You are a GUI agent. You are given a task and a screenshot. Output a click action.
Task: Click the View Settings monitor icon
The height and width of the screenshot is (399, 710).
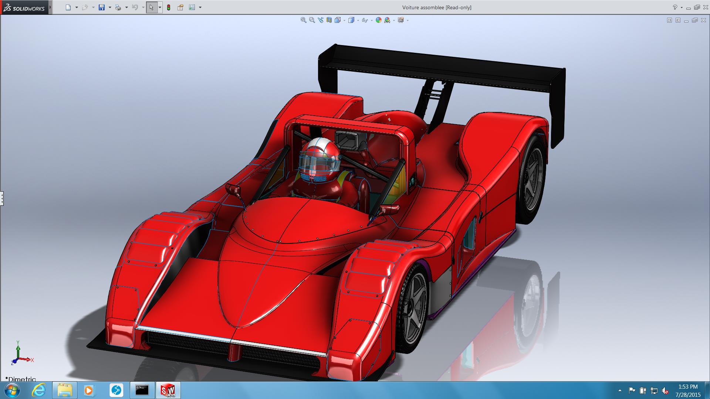click(x=401, y=20)
